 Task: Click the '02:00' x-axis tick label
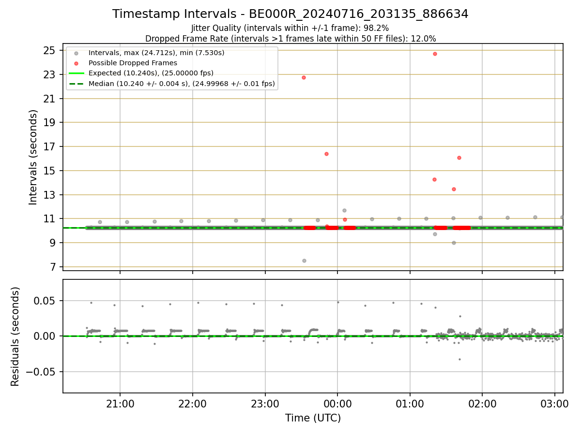click(482, 404)
